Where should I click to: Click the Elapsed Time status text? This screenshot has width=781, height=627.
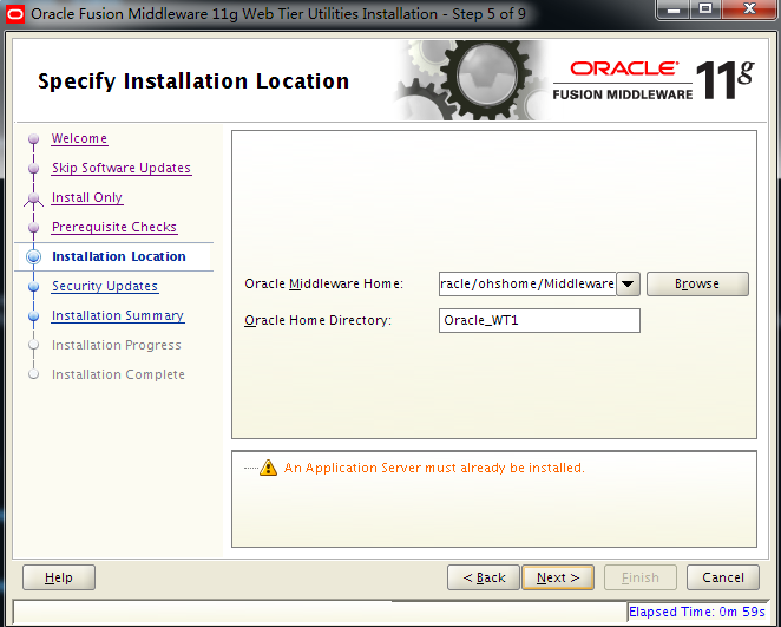click(x=697, y=612)
